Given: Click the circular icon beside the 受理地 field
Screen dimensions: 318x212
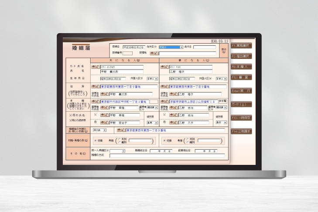Looking at the screenshot, I should pos(156,53).
